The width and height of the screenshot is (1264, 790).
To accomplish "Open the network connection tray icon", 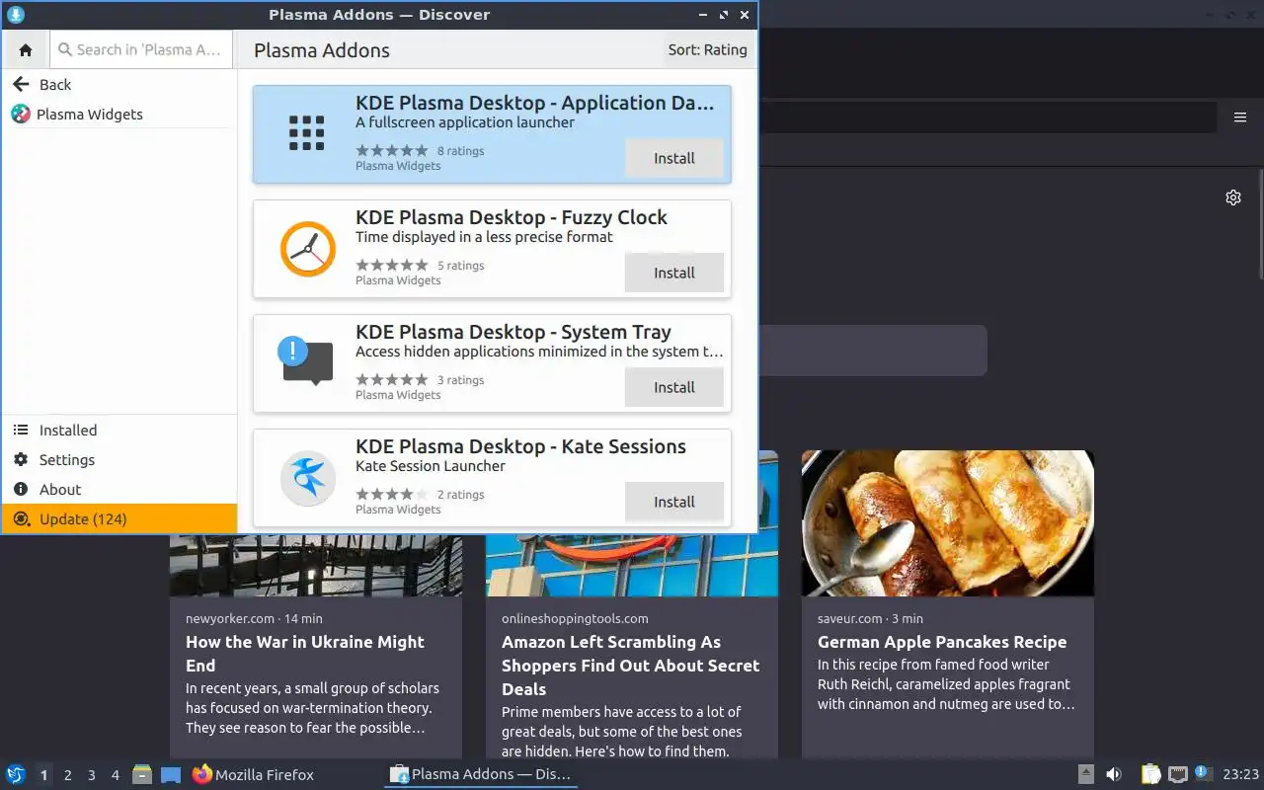I will pyautogui.click(x=1177, y=774).
